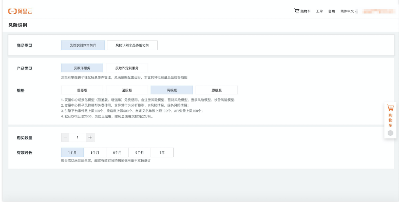The height and width of the screenshot is (202, 399).
Task: Click the 决策引擎 description text
Action: [x=124, y=77]
